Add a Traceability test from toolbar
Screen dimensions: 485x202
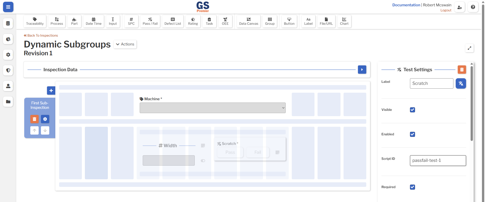pyautogui.click(x=35, y=21)
